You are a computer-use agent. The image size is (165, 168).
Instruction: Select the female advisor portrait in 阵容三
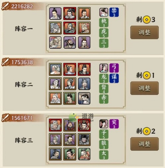(104, 124)
